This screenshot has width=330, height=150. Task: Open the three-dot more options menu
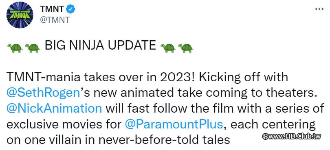[319, 9]
